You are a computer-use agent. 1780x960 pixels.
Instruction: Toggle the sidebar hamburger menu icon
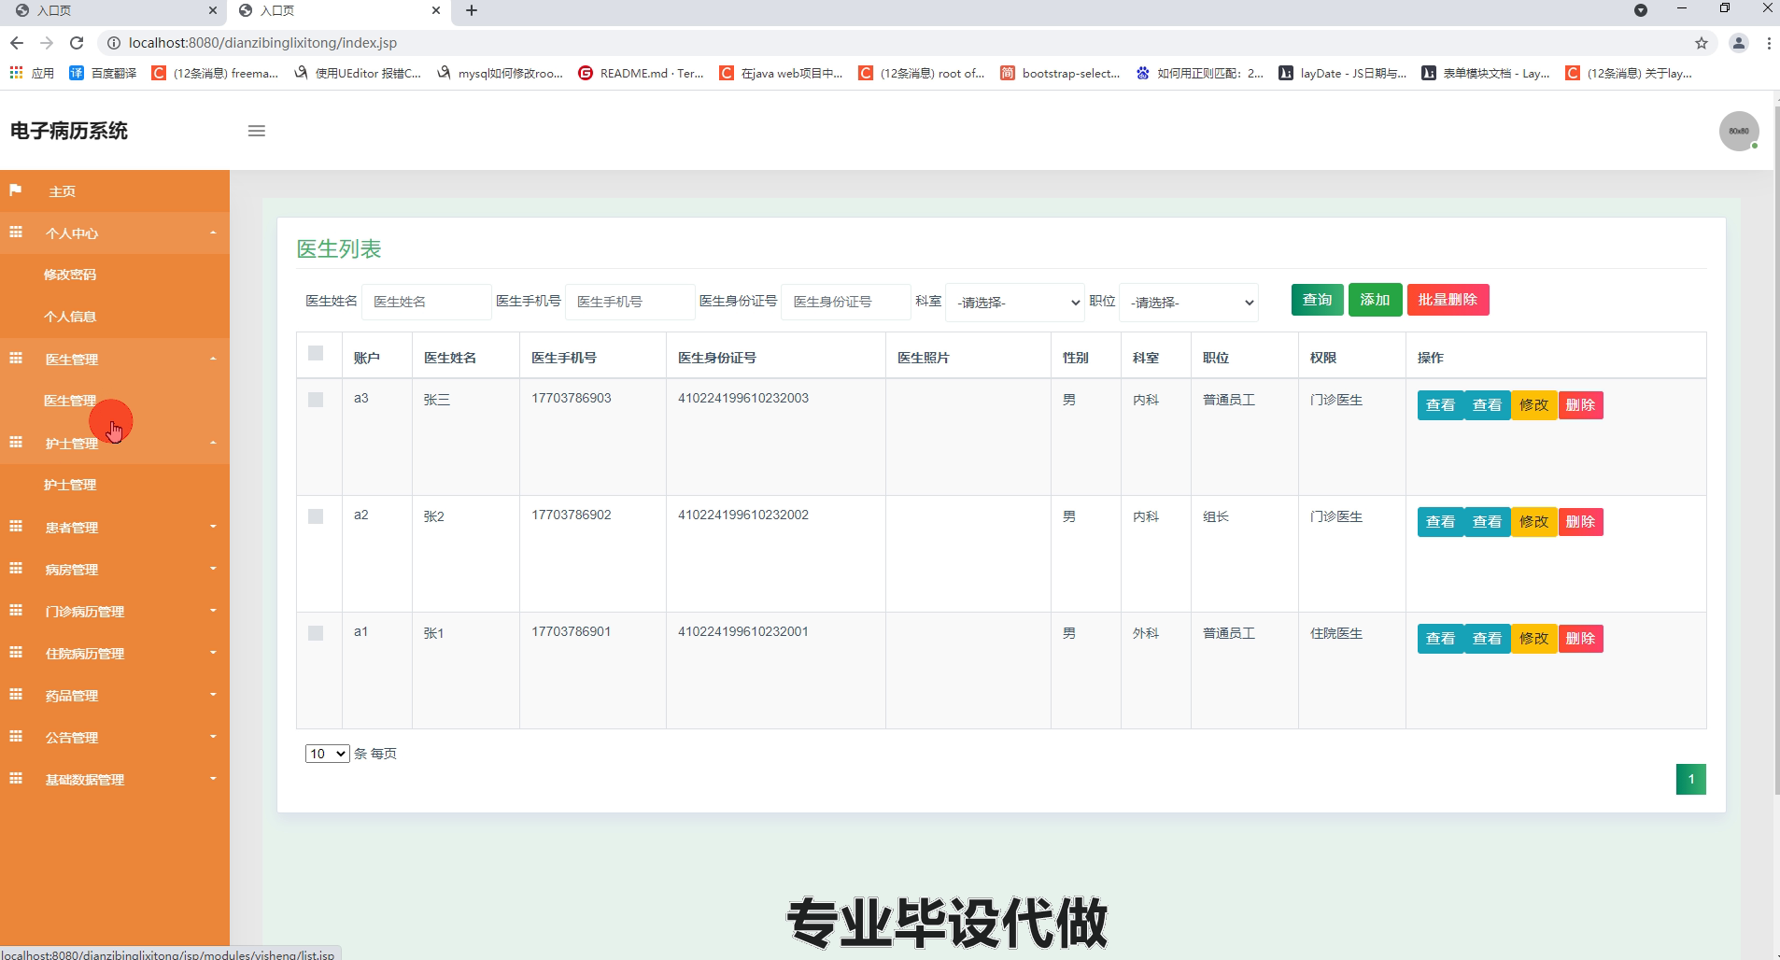[257, 131]
